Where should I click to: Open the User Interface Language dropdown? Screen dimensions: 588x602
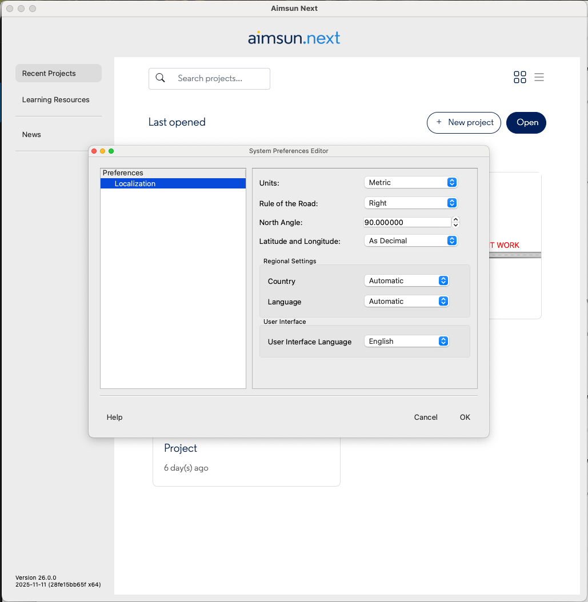(x=406, y=342)
